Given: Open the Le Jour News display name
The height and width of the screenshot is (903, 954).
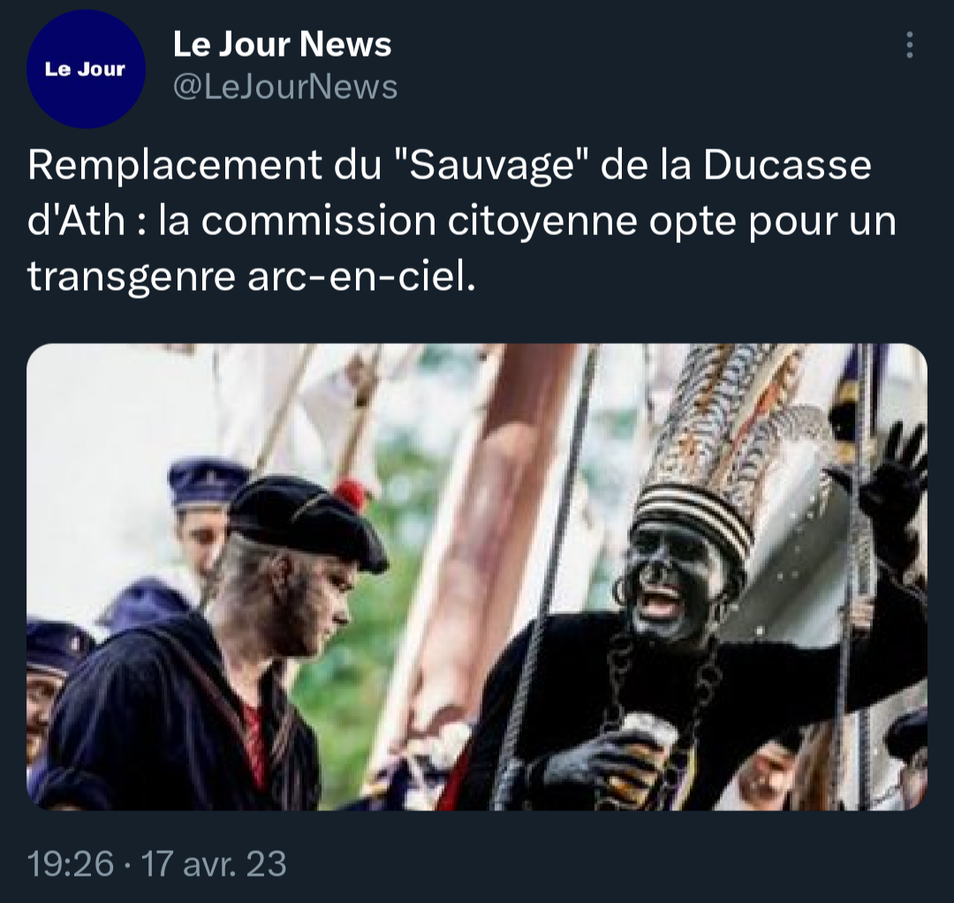Looking at the screenshot, I should pos(283,44).
